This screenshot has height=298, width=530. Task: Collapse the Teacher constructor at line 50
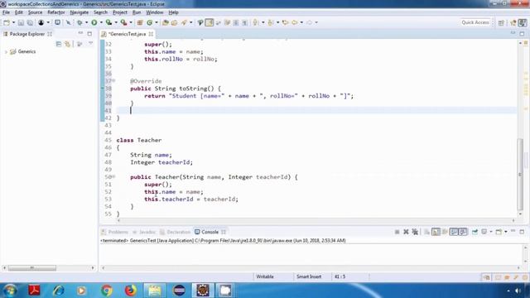114,176
